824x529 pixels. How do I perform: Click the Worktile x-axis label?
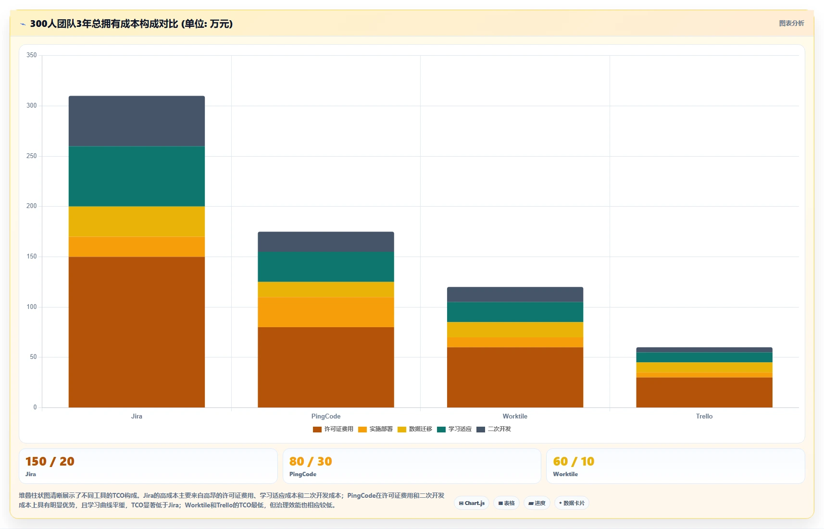click(515, 416)
